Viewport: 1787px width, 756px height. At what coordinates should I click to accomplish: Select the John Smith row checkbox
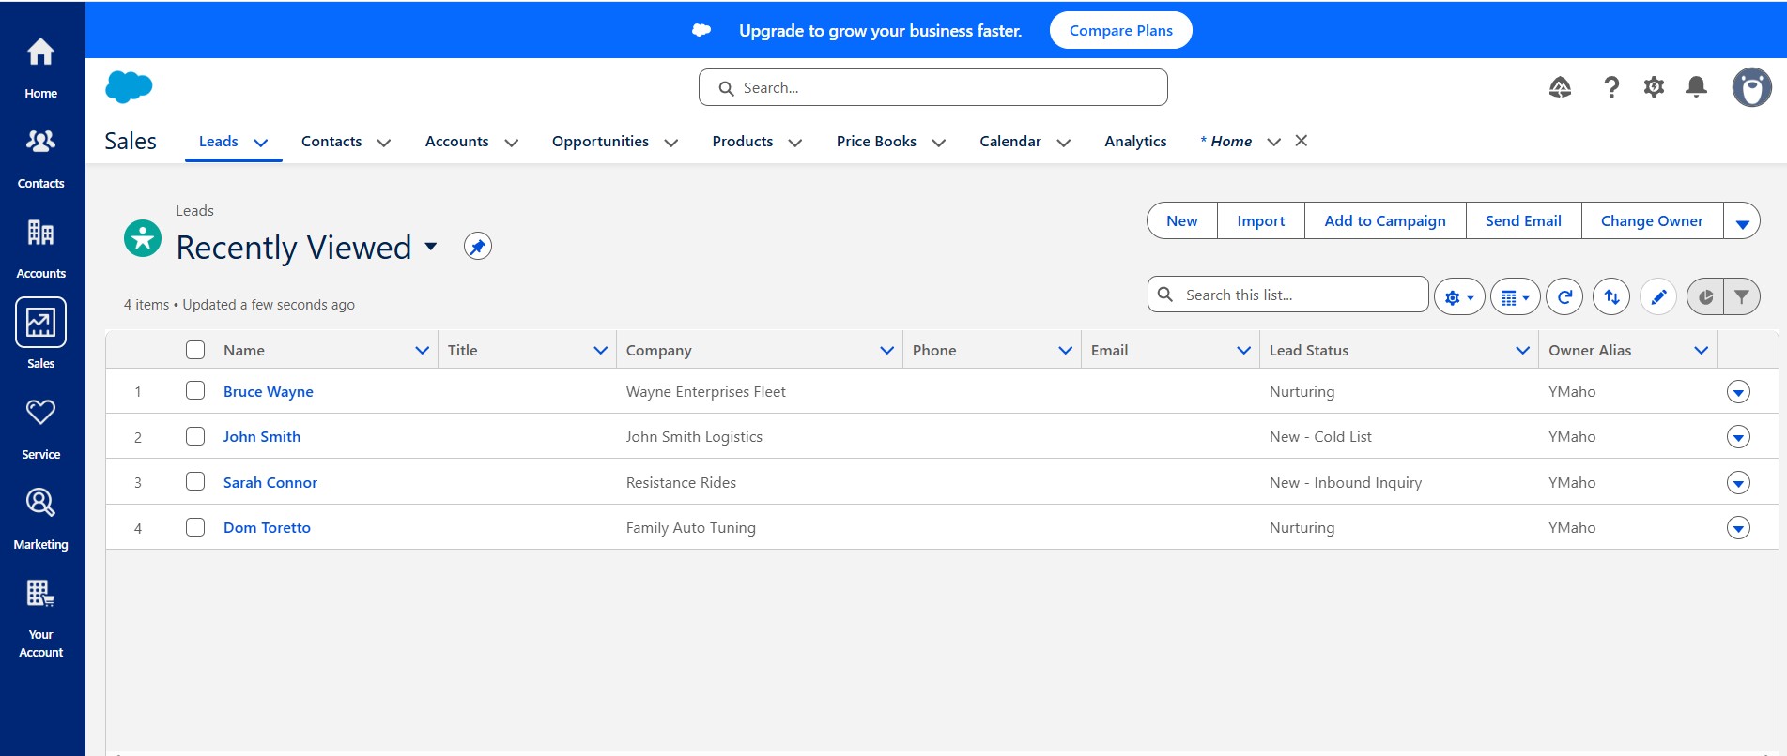point(195,436)
